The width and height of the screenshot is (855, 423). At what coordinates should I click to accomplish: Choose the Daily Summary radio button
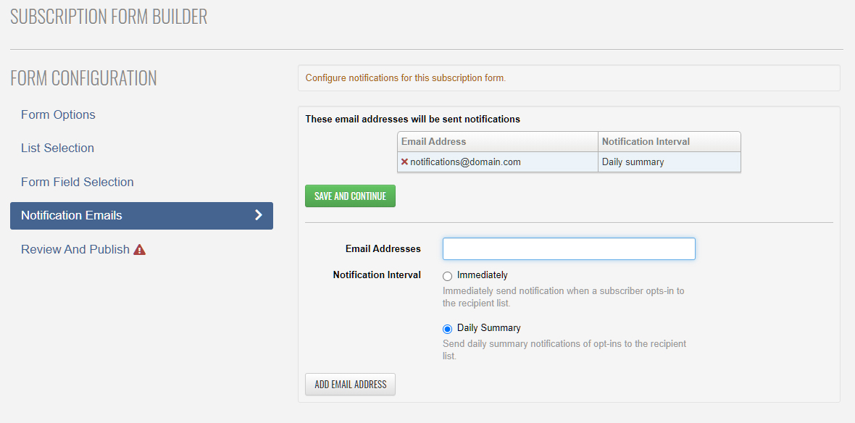tap(447, 329)
